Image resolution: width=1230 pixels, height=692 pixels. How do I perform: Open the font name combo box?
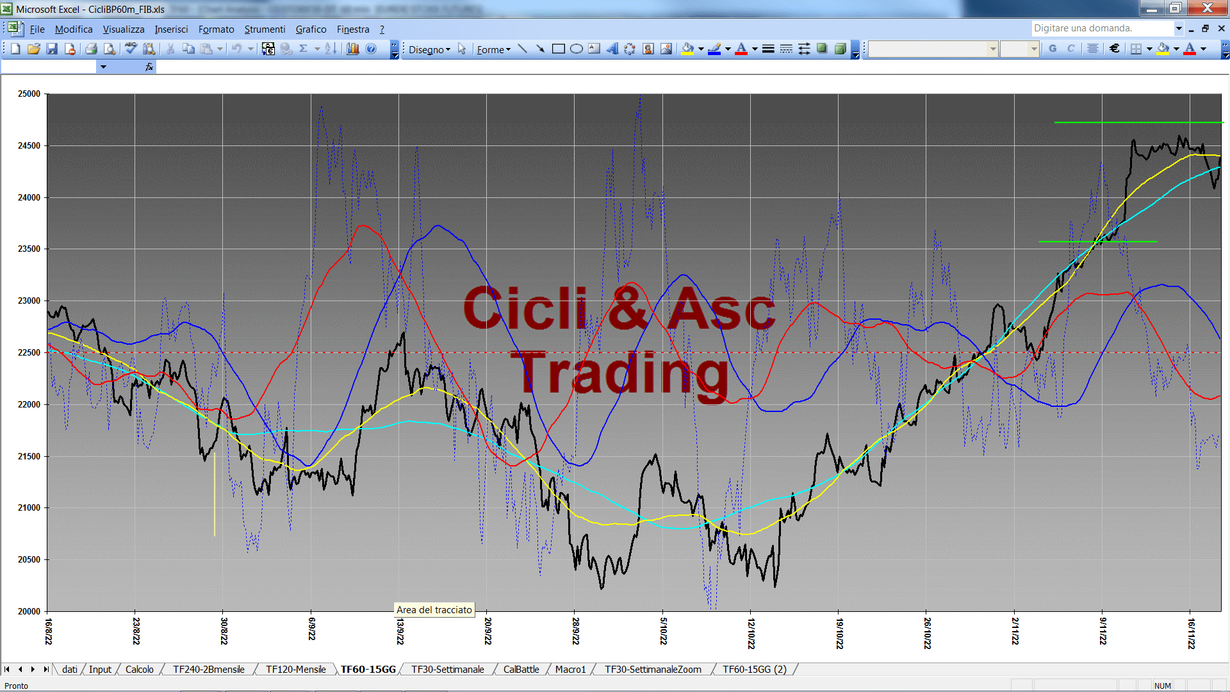click(x=933, y=49)
